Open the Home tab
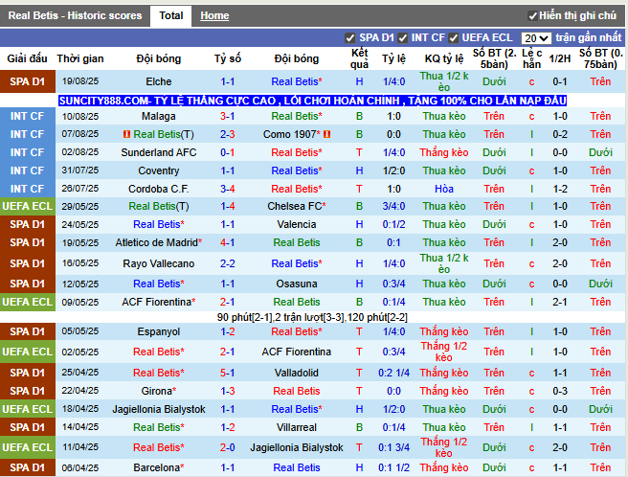628x477 pixels. [x=214, y=15]
